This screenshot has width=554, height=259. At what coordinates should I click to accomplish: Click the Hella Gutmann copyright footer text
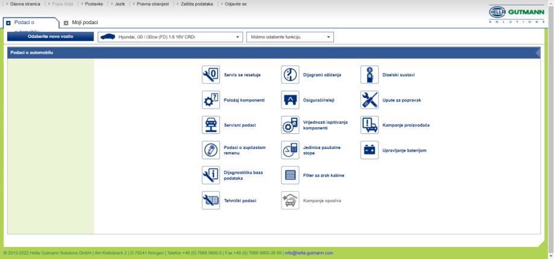tap(142, 252)
